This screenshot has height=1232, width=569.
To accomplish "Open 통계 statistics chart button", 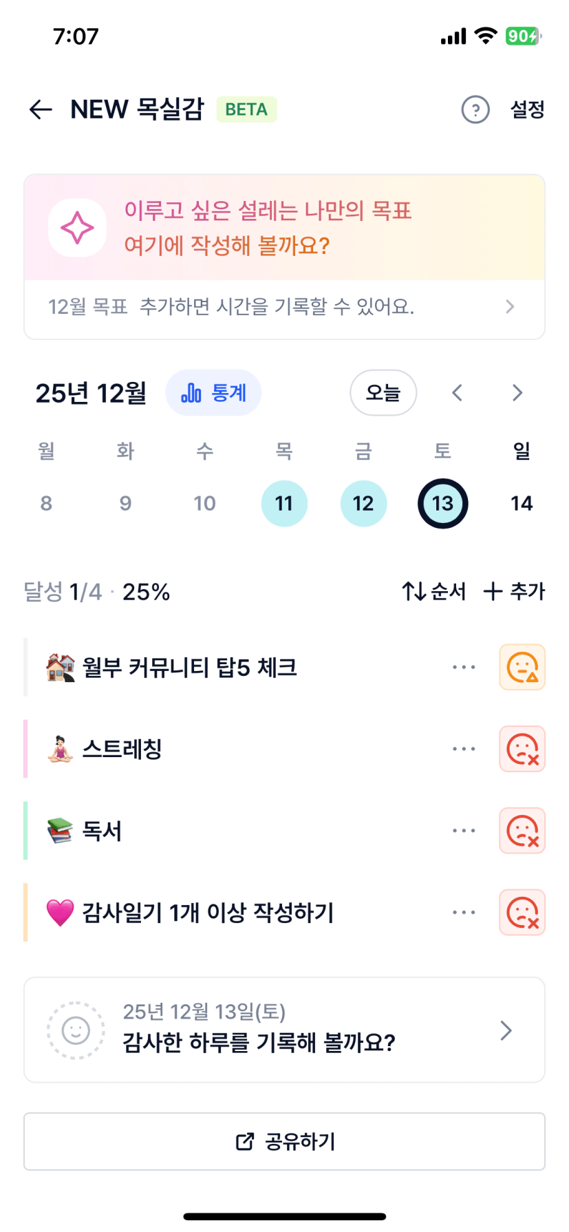I will click(213, 393).
